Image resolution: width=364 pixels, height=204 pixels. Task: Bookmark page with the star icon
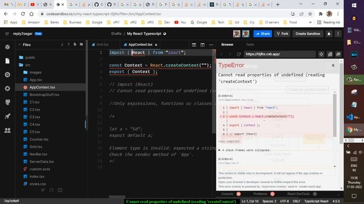[x=310, y=14]
